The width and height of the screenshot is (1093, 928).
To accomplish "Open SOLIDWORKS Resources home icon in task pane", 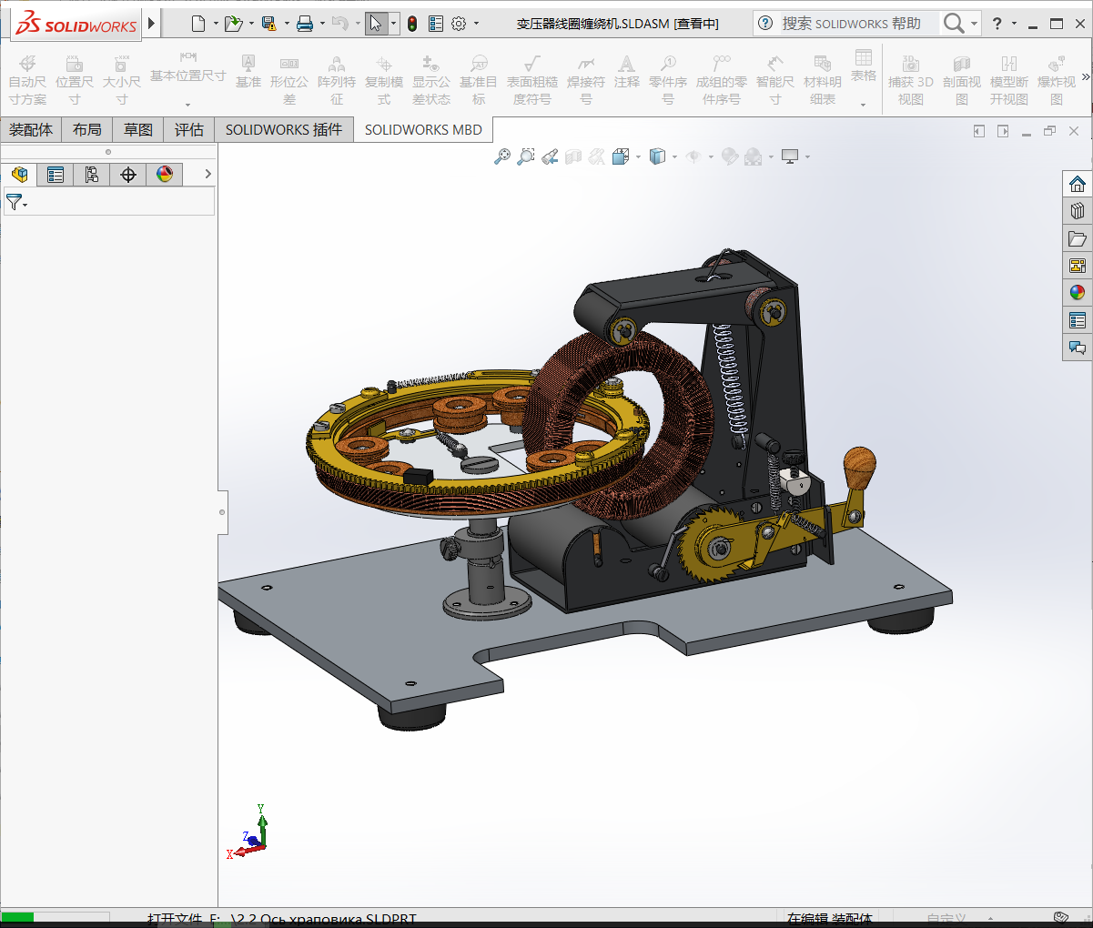I will click(x=1078, y=184).
